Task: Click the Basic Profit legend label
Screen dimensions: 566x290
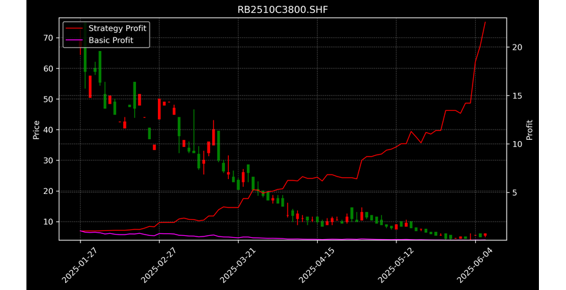Action: [x=111, y=40]
